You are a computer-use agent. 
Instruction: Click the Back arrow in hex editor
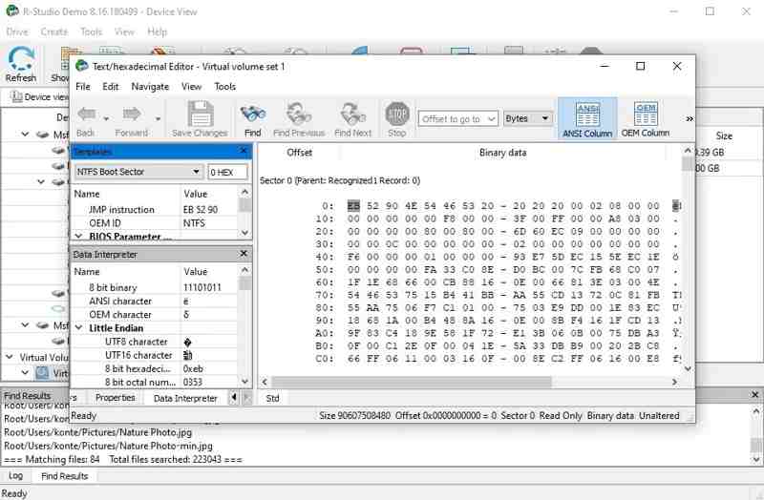87,115
